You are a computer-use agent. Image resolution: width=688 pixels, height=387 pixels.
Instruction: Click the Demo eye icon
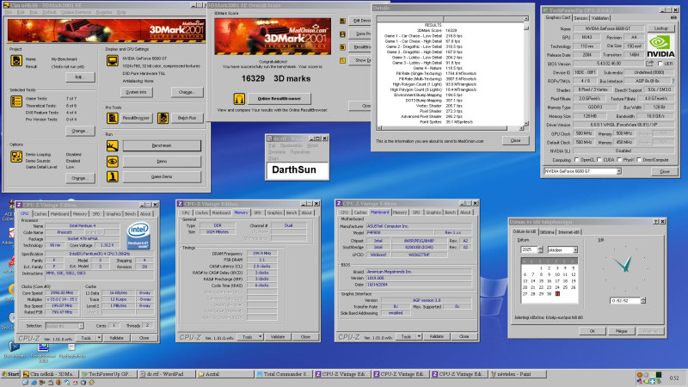point(112,162)
